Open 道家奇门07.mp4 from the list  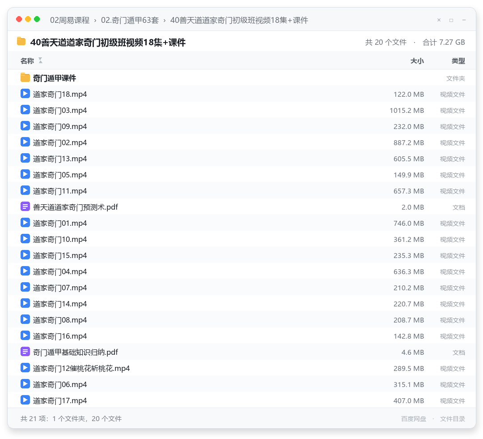[x=60, y=288]
